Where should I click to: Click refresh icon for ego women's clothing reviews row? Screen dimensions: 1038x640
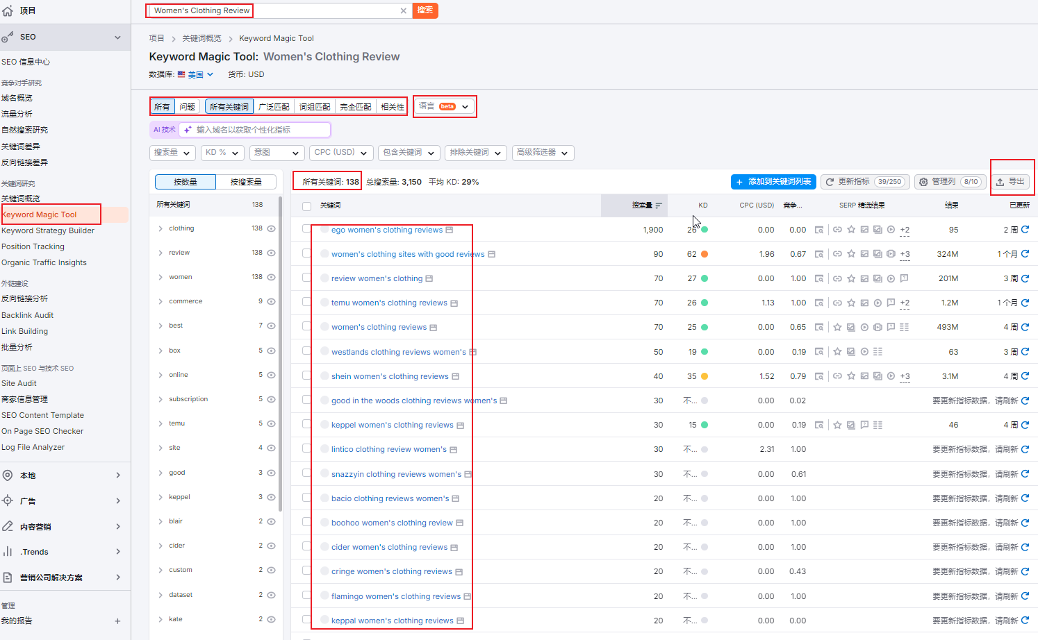[x=1025, y=229]
